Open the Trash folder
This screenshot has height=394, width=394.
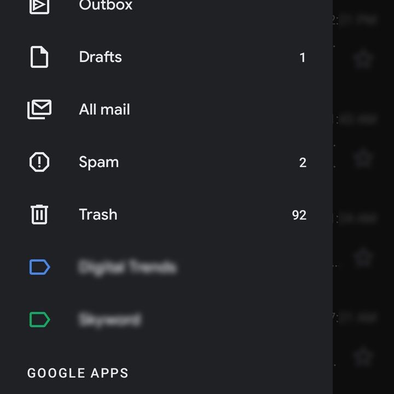click(x=98, y=215)
